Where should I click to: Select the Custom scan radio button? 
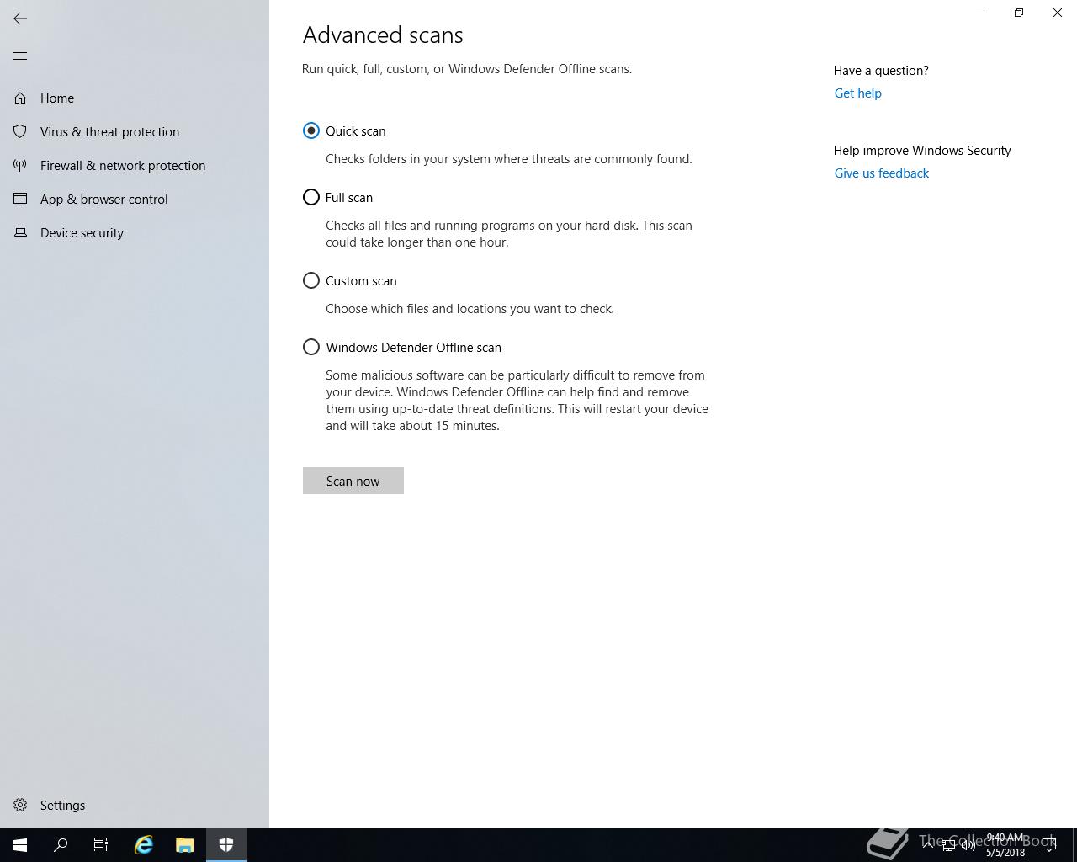pyautogui.click(x=311, y=281)
